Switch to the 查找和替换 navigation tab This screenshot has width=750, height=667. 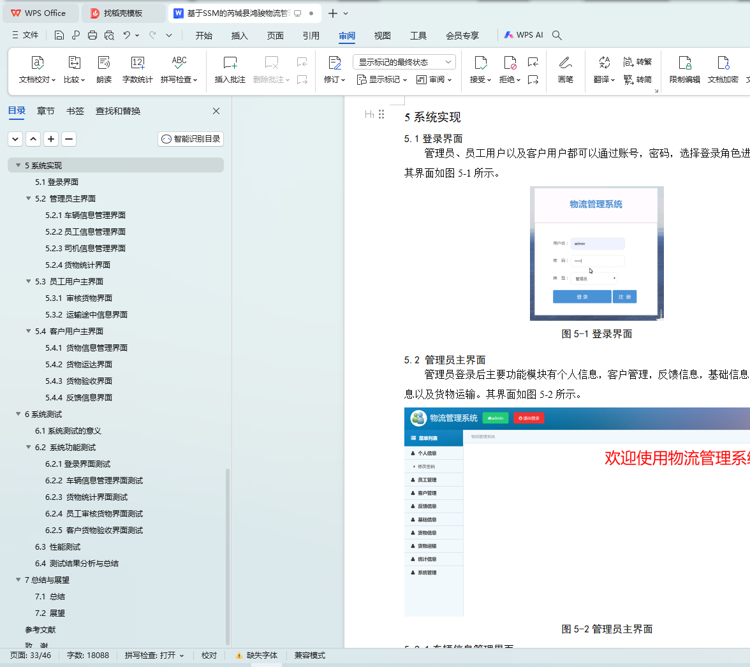click(117, 111)
